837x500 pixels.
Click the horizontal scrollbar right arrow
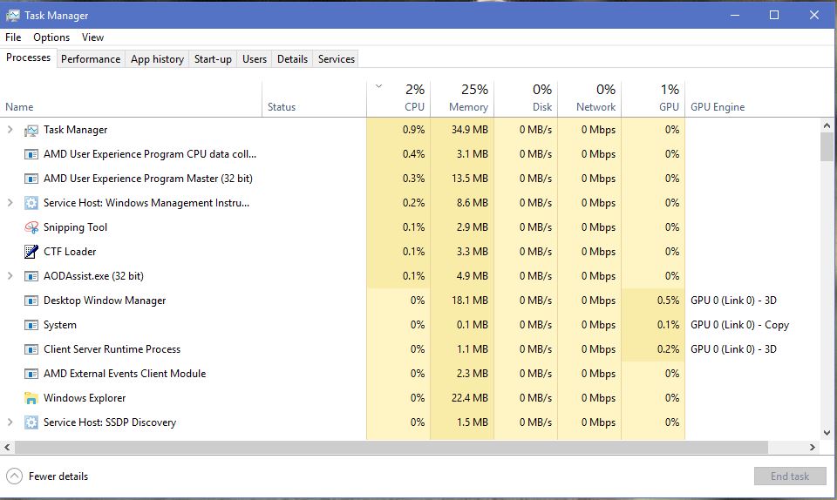click(813, 447)
